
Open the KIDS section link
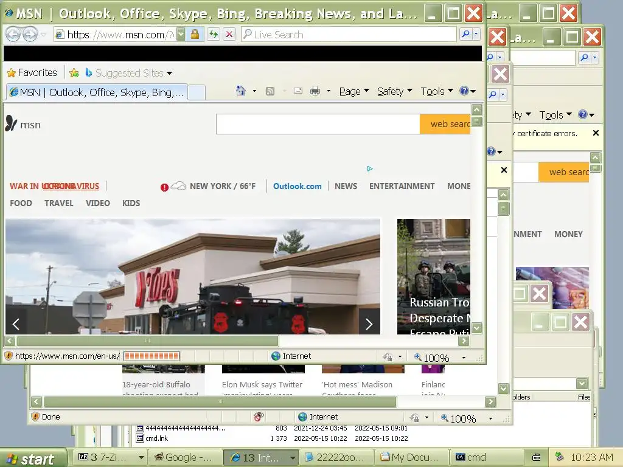(x=131, y=203)
